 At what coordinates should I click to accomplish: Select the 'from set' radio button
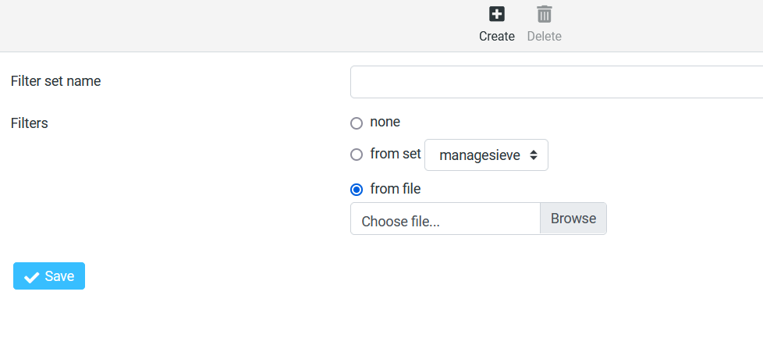pos(357,155)
